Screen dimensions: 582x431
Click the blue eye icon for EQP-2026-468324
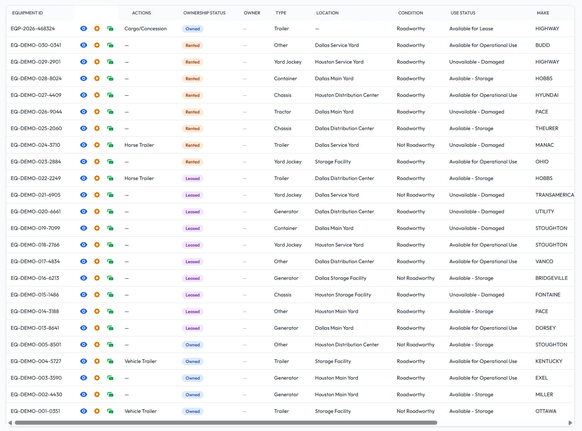pos(84,28)
